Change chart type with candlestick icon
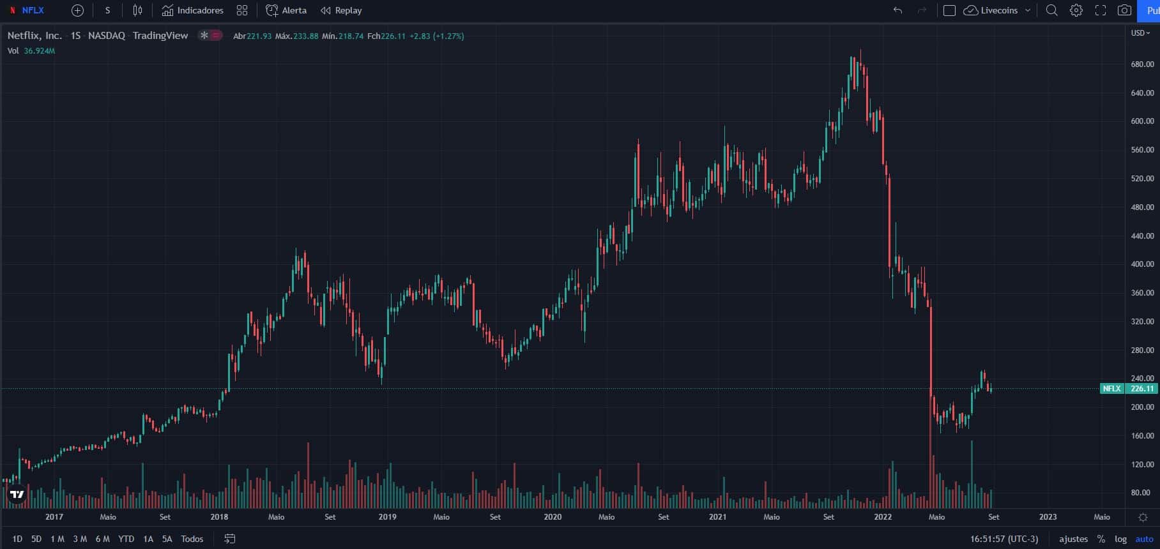Image resolution: width=1160 pixels, height=549 pixels. click(x=137, y=10)
